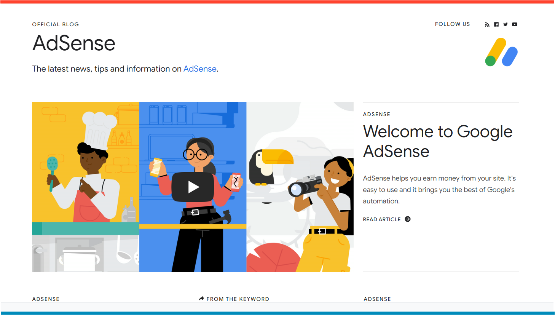555x315 pixels.
Task: Click the Follow Us label
Action: coord(452,24)
